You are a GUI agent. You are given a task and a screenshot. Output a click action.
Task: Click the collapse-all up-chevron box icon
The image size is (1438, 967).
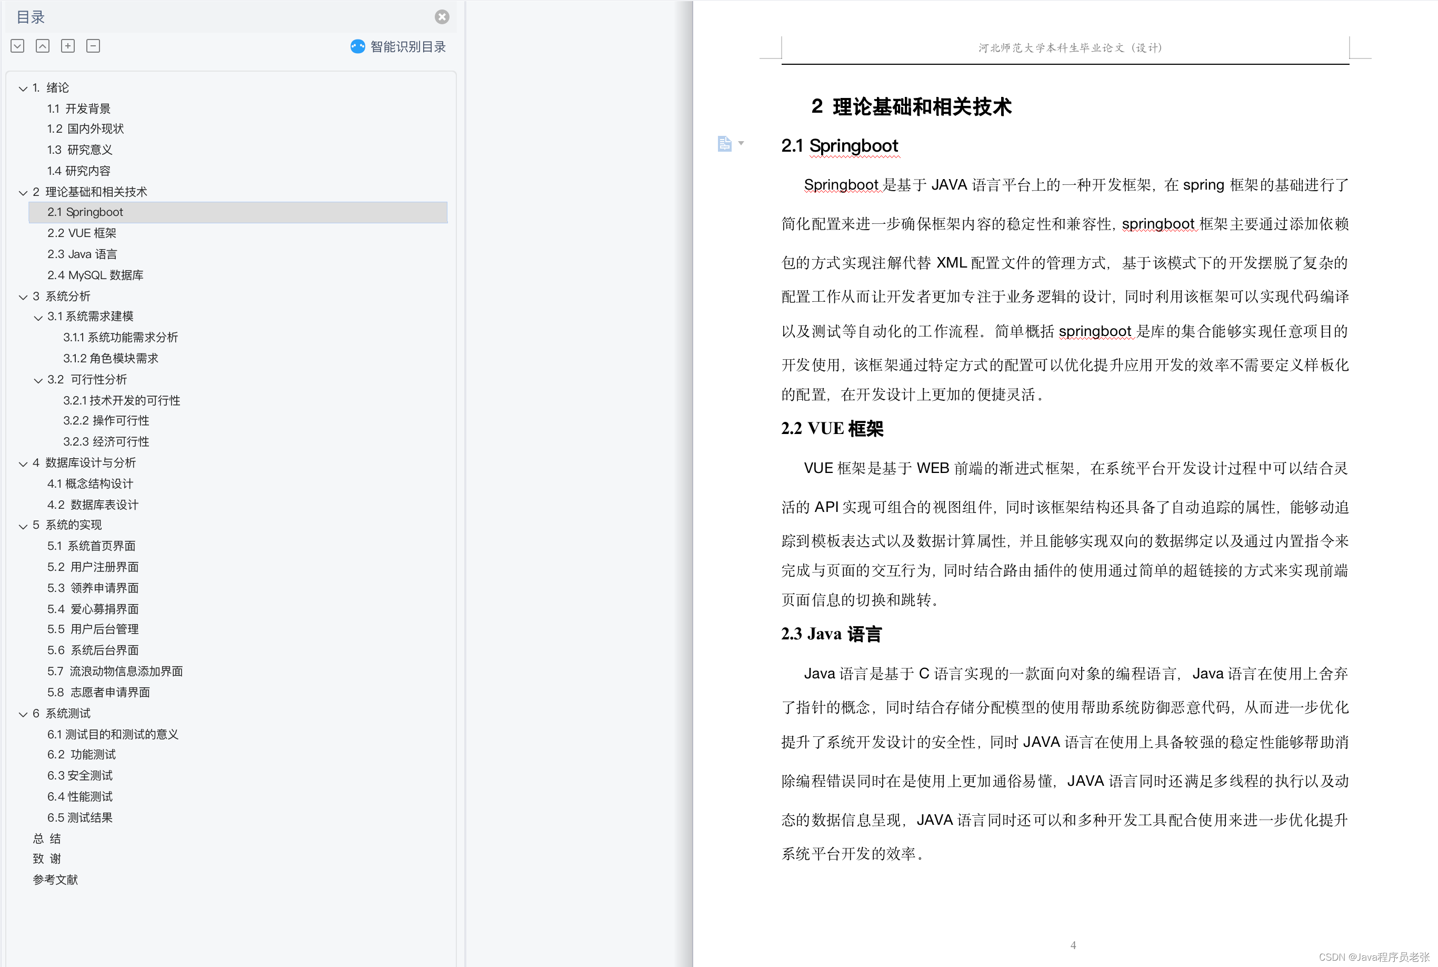(43, 46)
